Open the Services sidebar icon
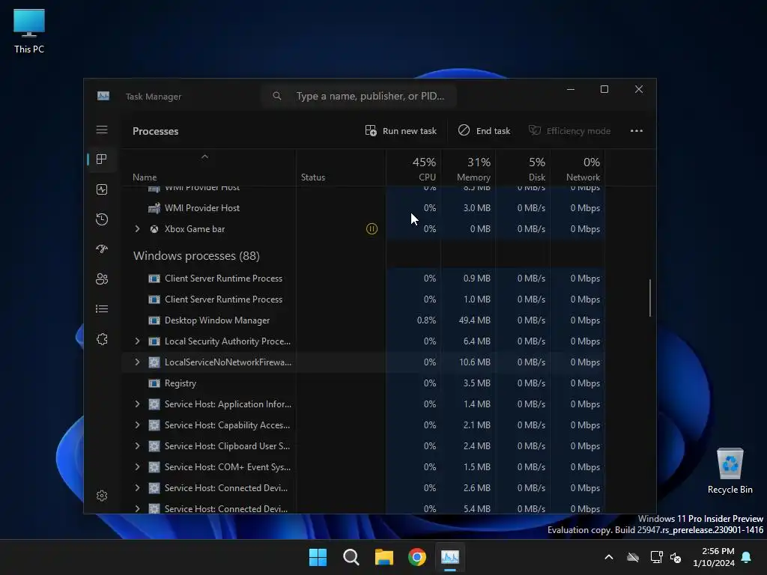The image size is (767, 575). click(x=102, y=339)
